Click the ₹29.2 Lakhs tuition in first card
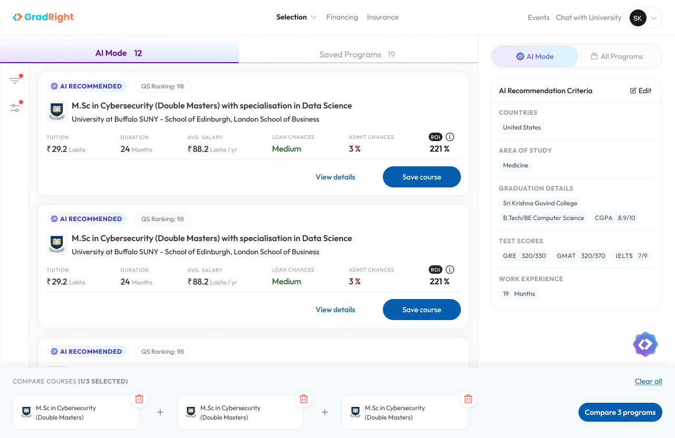Image resolution: width=675 pixels, height=438 pixels. 66,149
